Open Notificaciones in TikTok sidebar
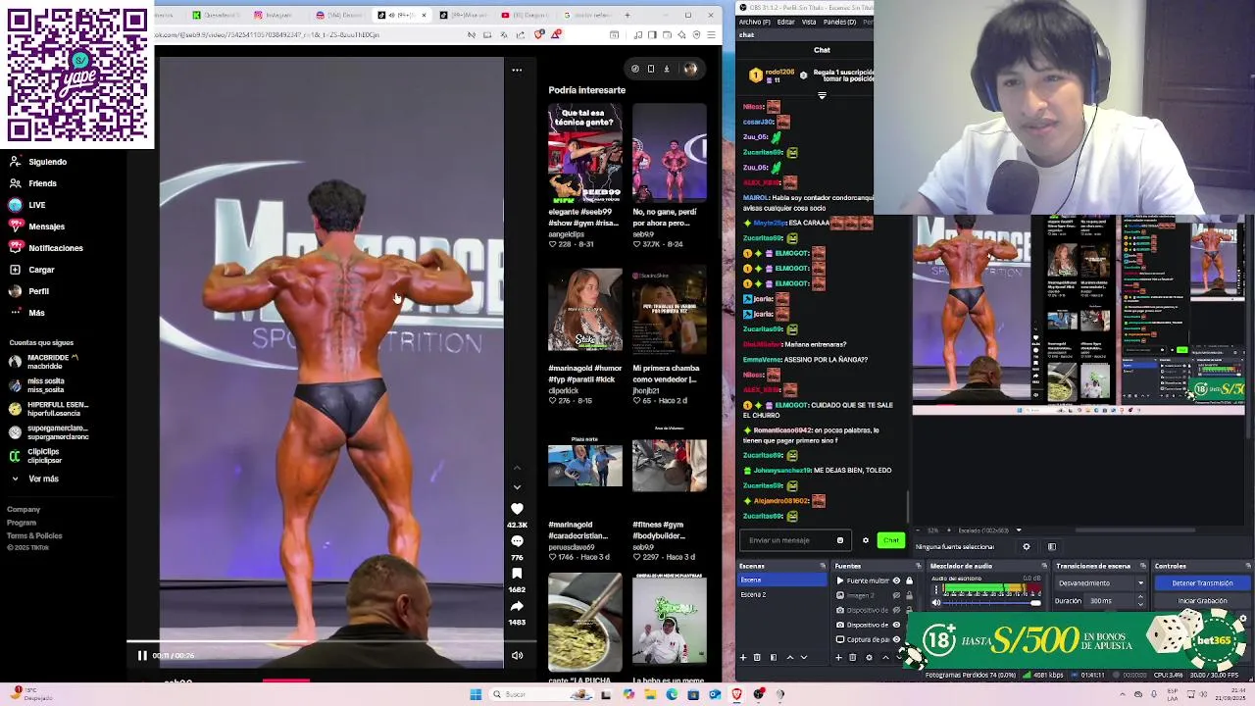This screenshot has width=1255, height=706. tap(46, 248)
